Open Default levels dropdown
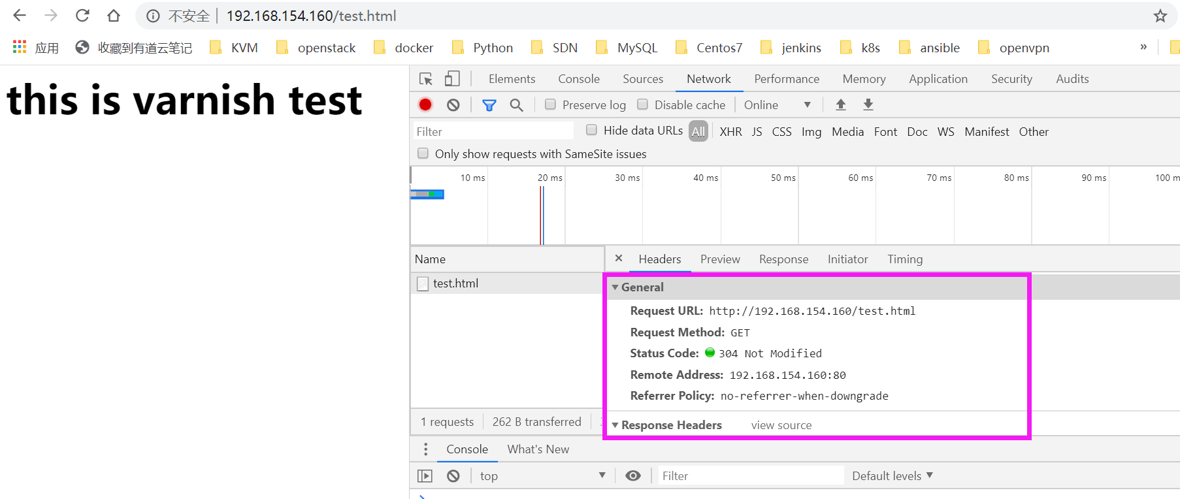The image size is (1180, 499). 893,476
